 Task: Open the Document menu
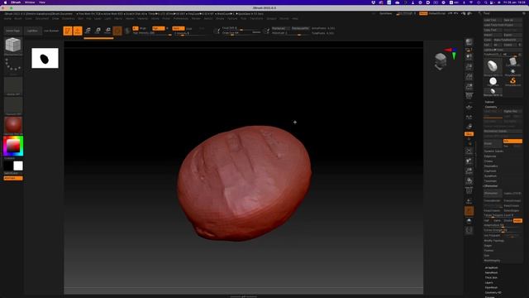(x=42, y=18)
